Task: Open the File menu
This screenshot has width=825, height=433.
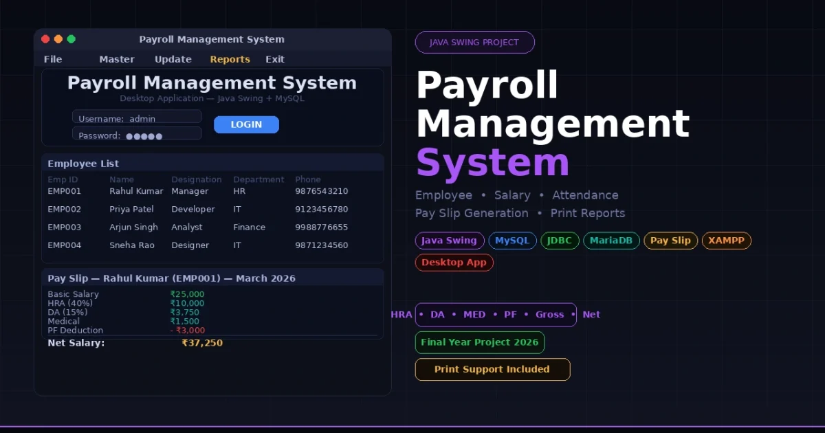Action: [x=53, y=59]
